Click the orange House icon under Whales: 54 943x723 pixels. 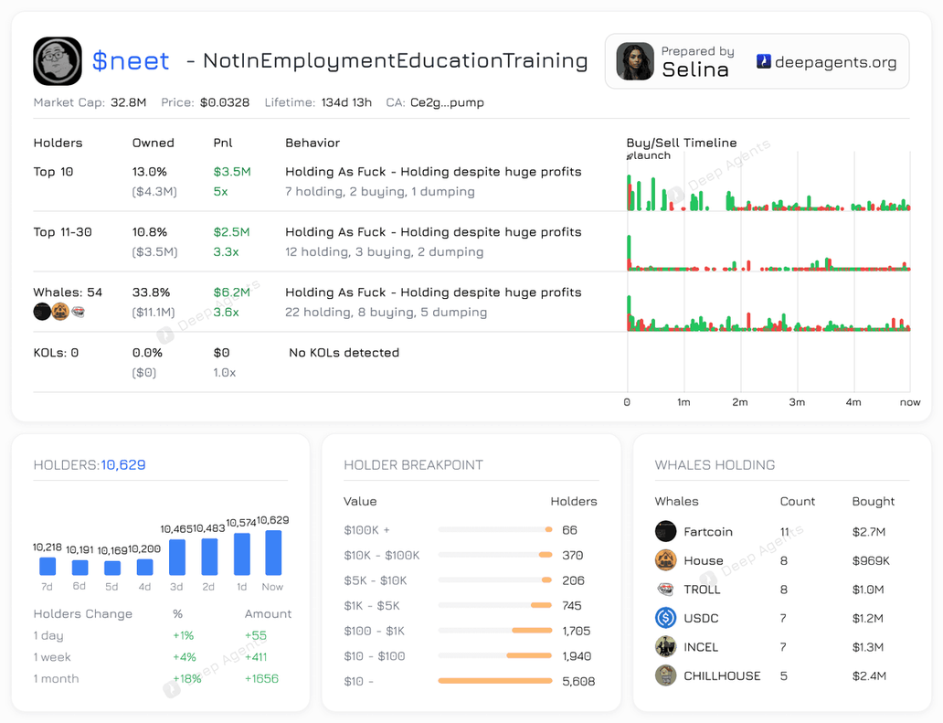pyautogui.click(x=60, y=312)
